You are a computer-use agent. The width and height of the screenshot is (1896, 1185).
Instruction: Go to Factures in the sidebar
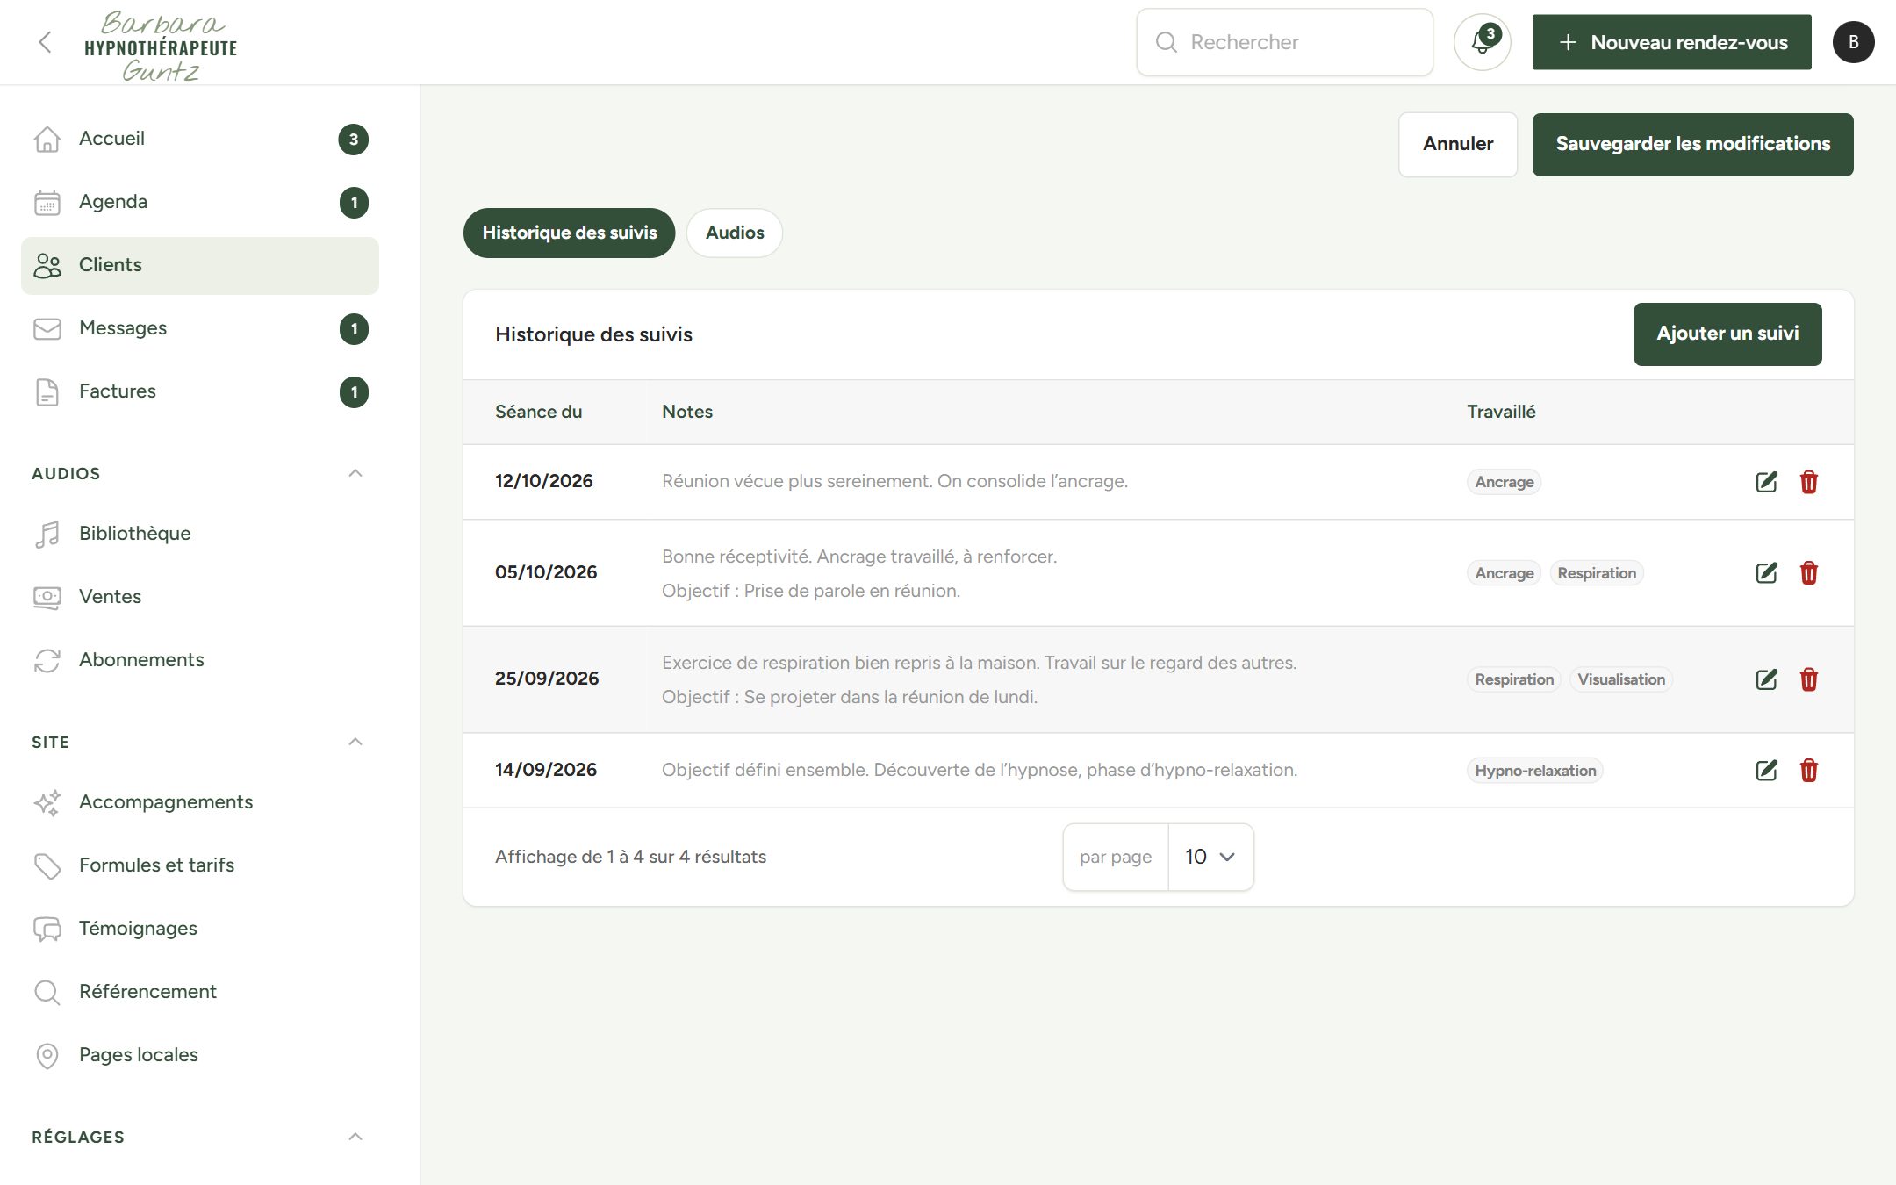pos(200,391)
